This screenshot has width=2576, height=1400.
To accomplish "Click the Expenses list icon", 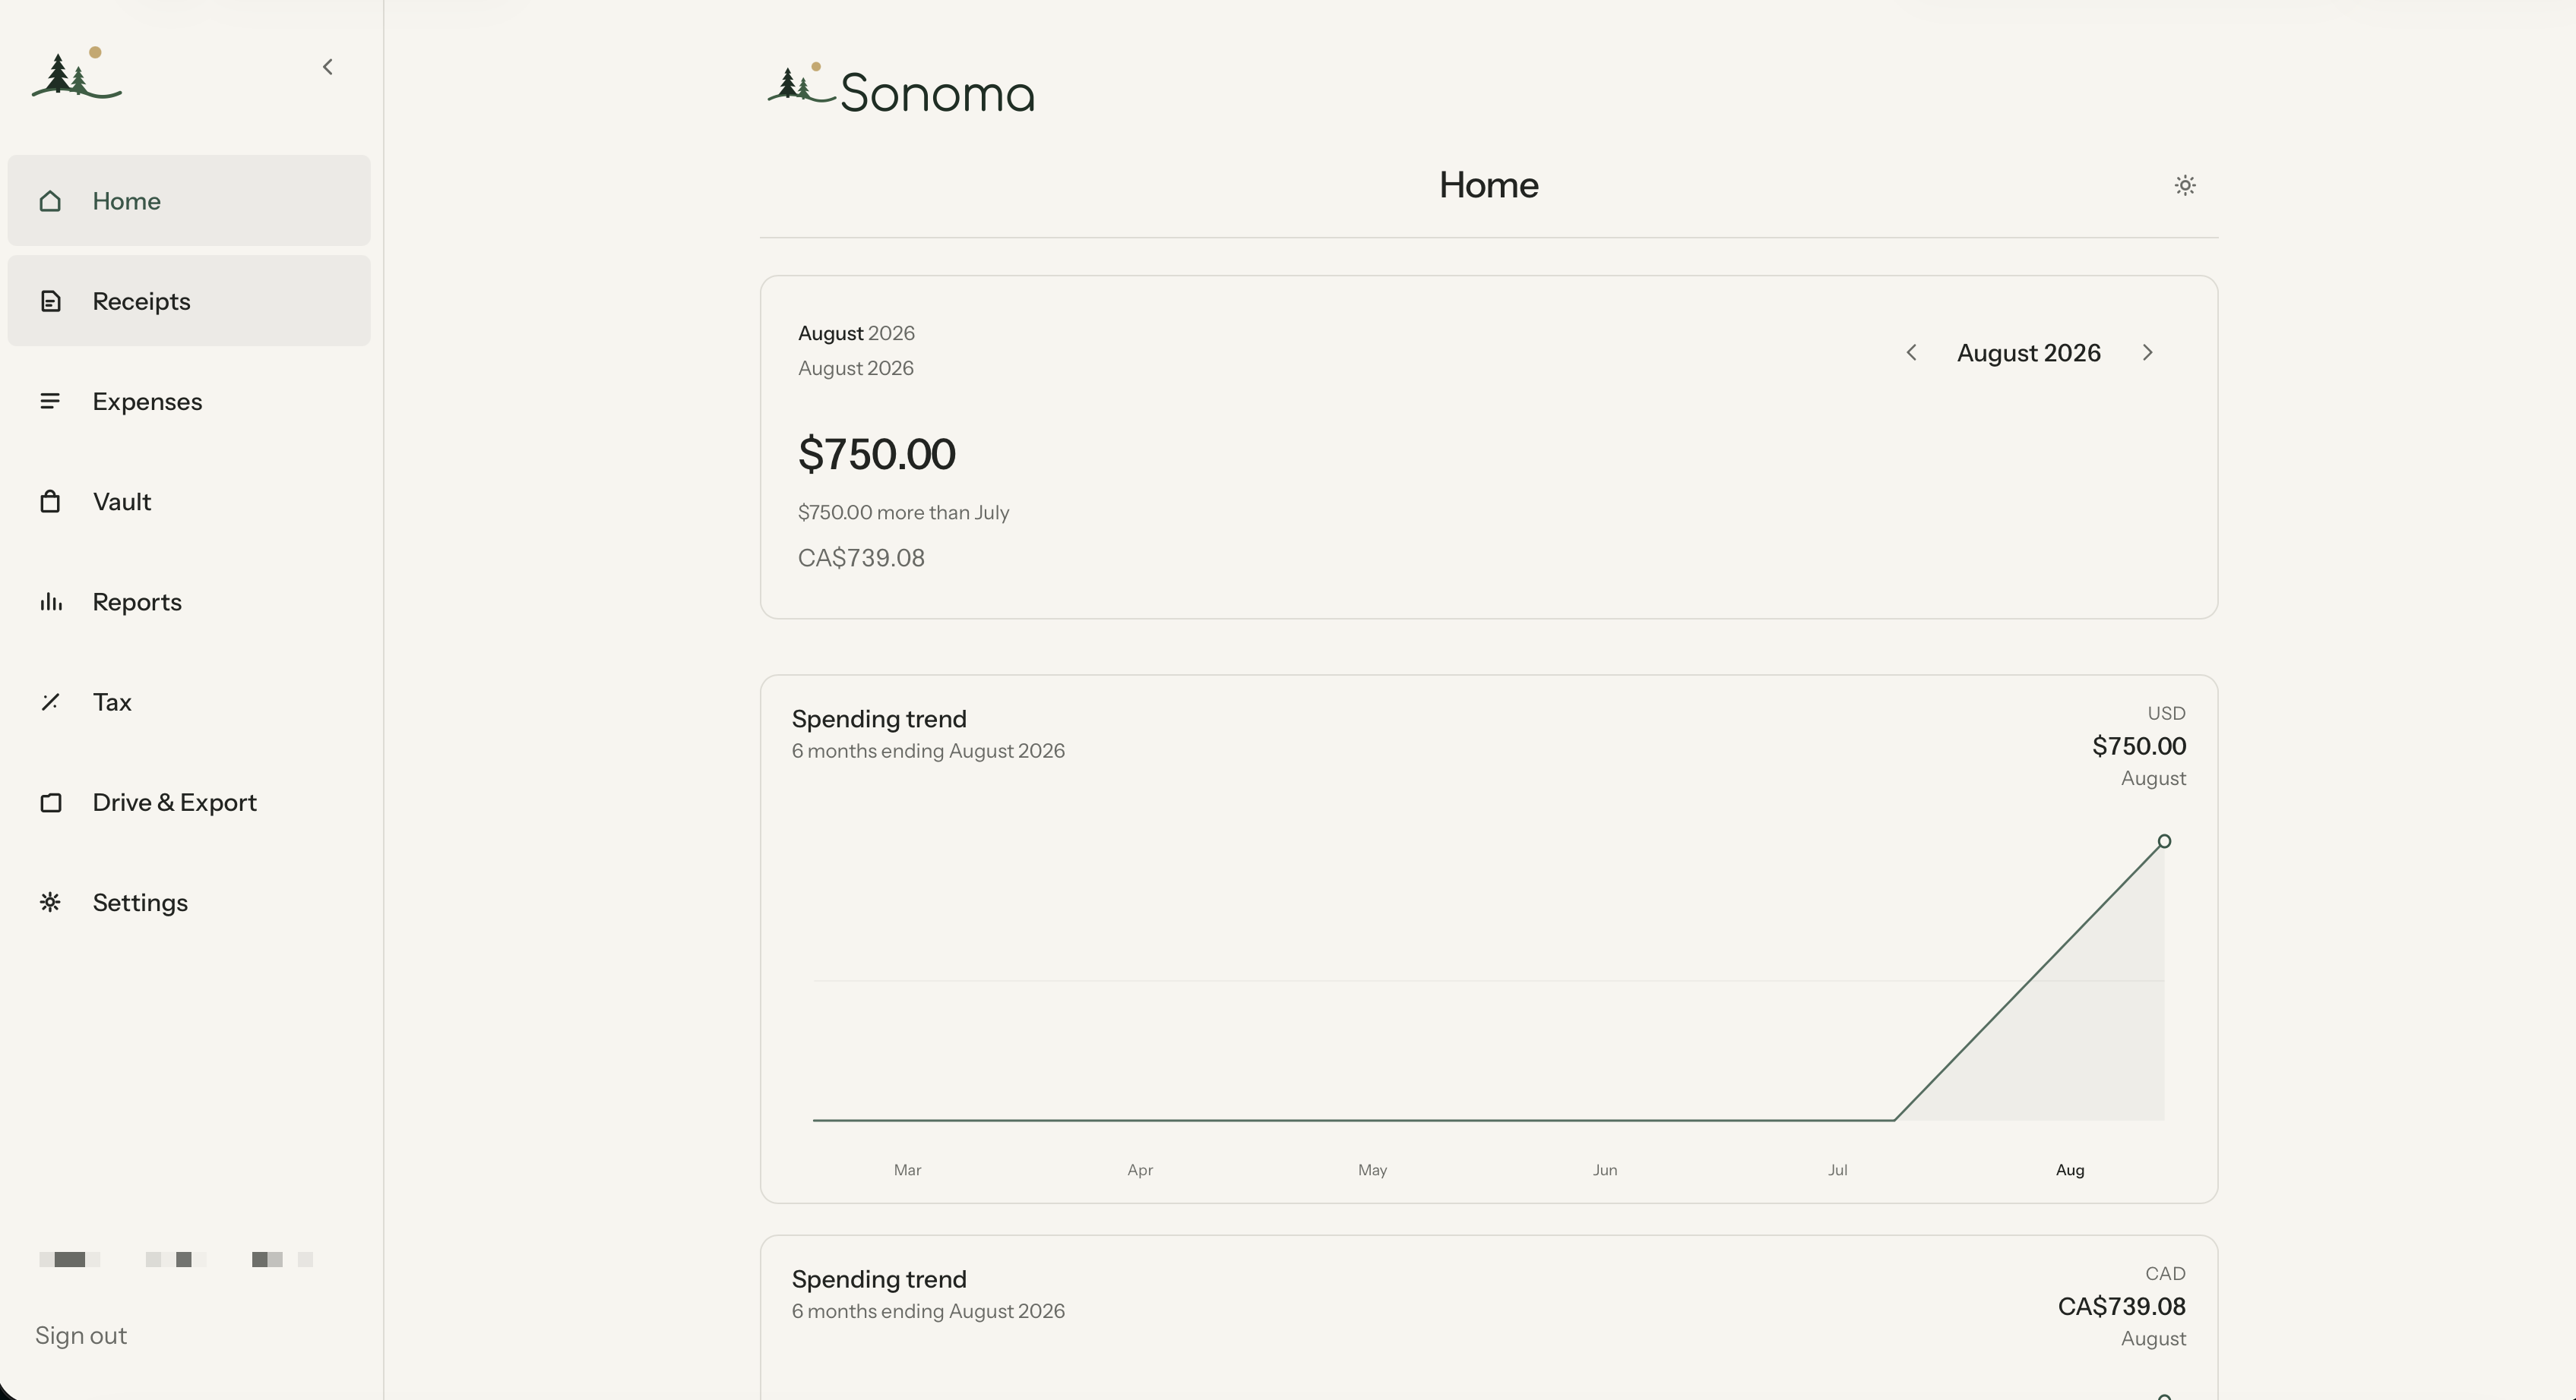I will coord(50,401).
